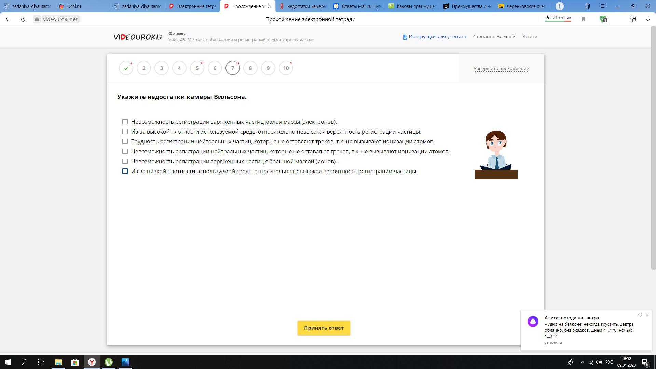Open the browser tabs list chevron
Viewport: 656px width, 369px height.
point(587,6)
